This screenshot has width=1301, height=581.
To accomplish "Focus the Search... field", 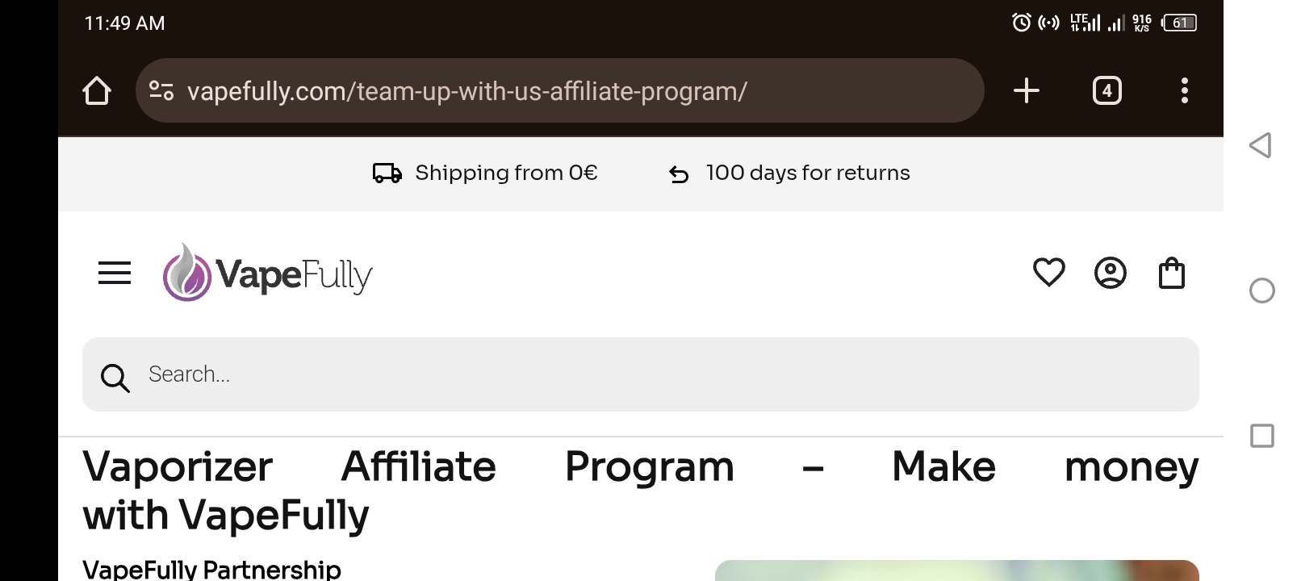I will (640, 374).
